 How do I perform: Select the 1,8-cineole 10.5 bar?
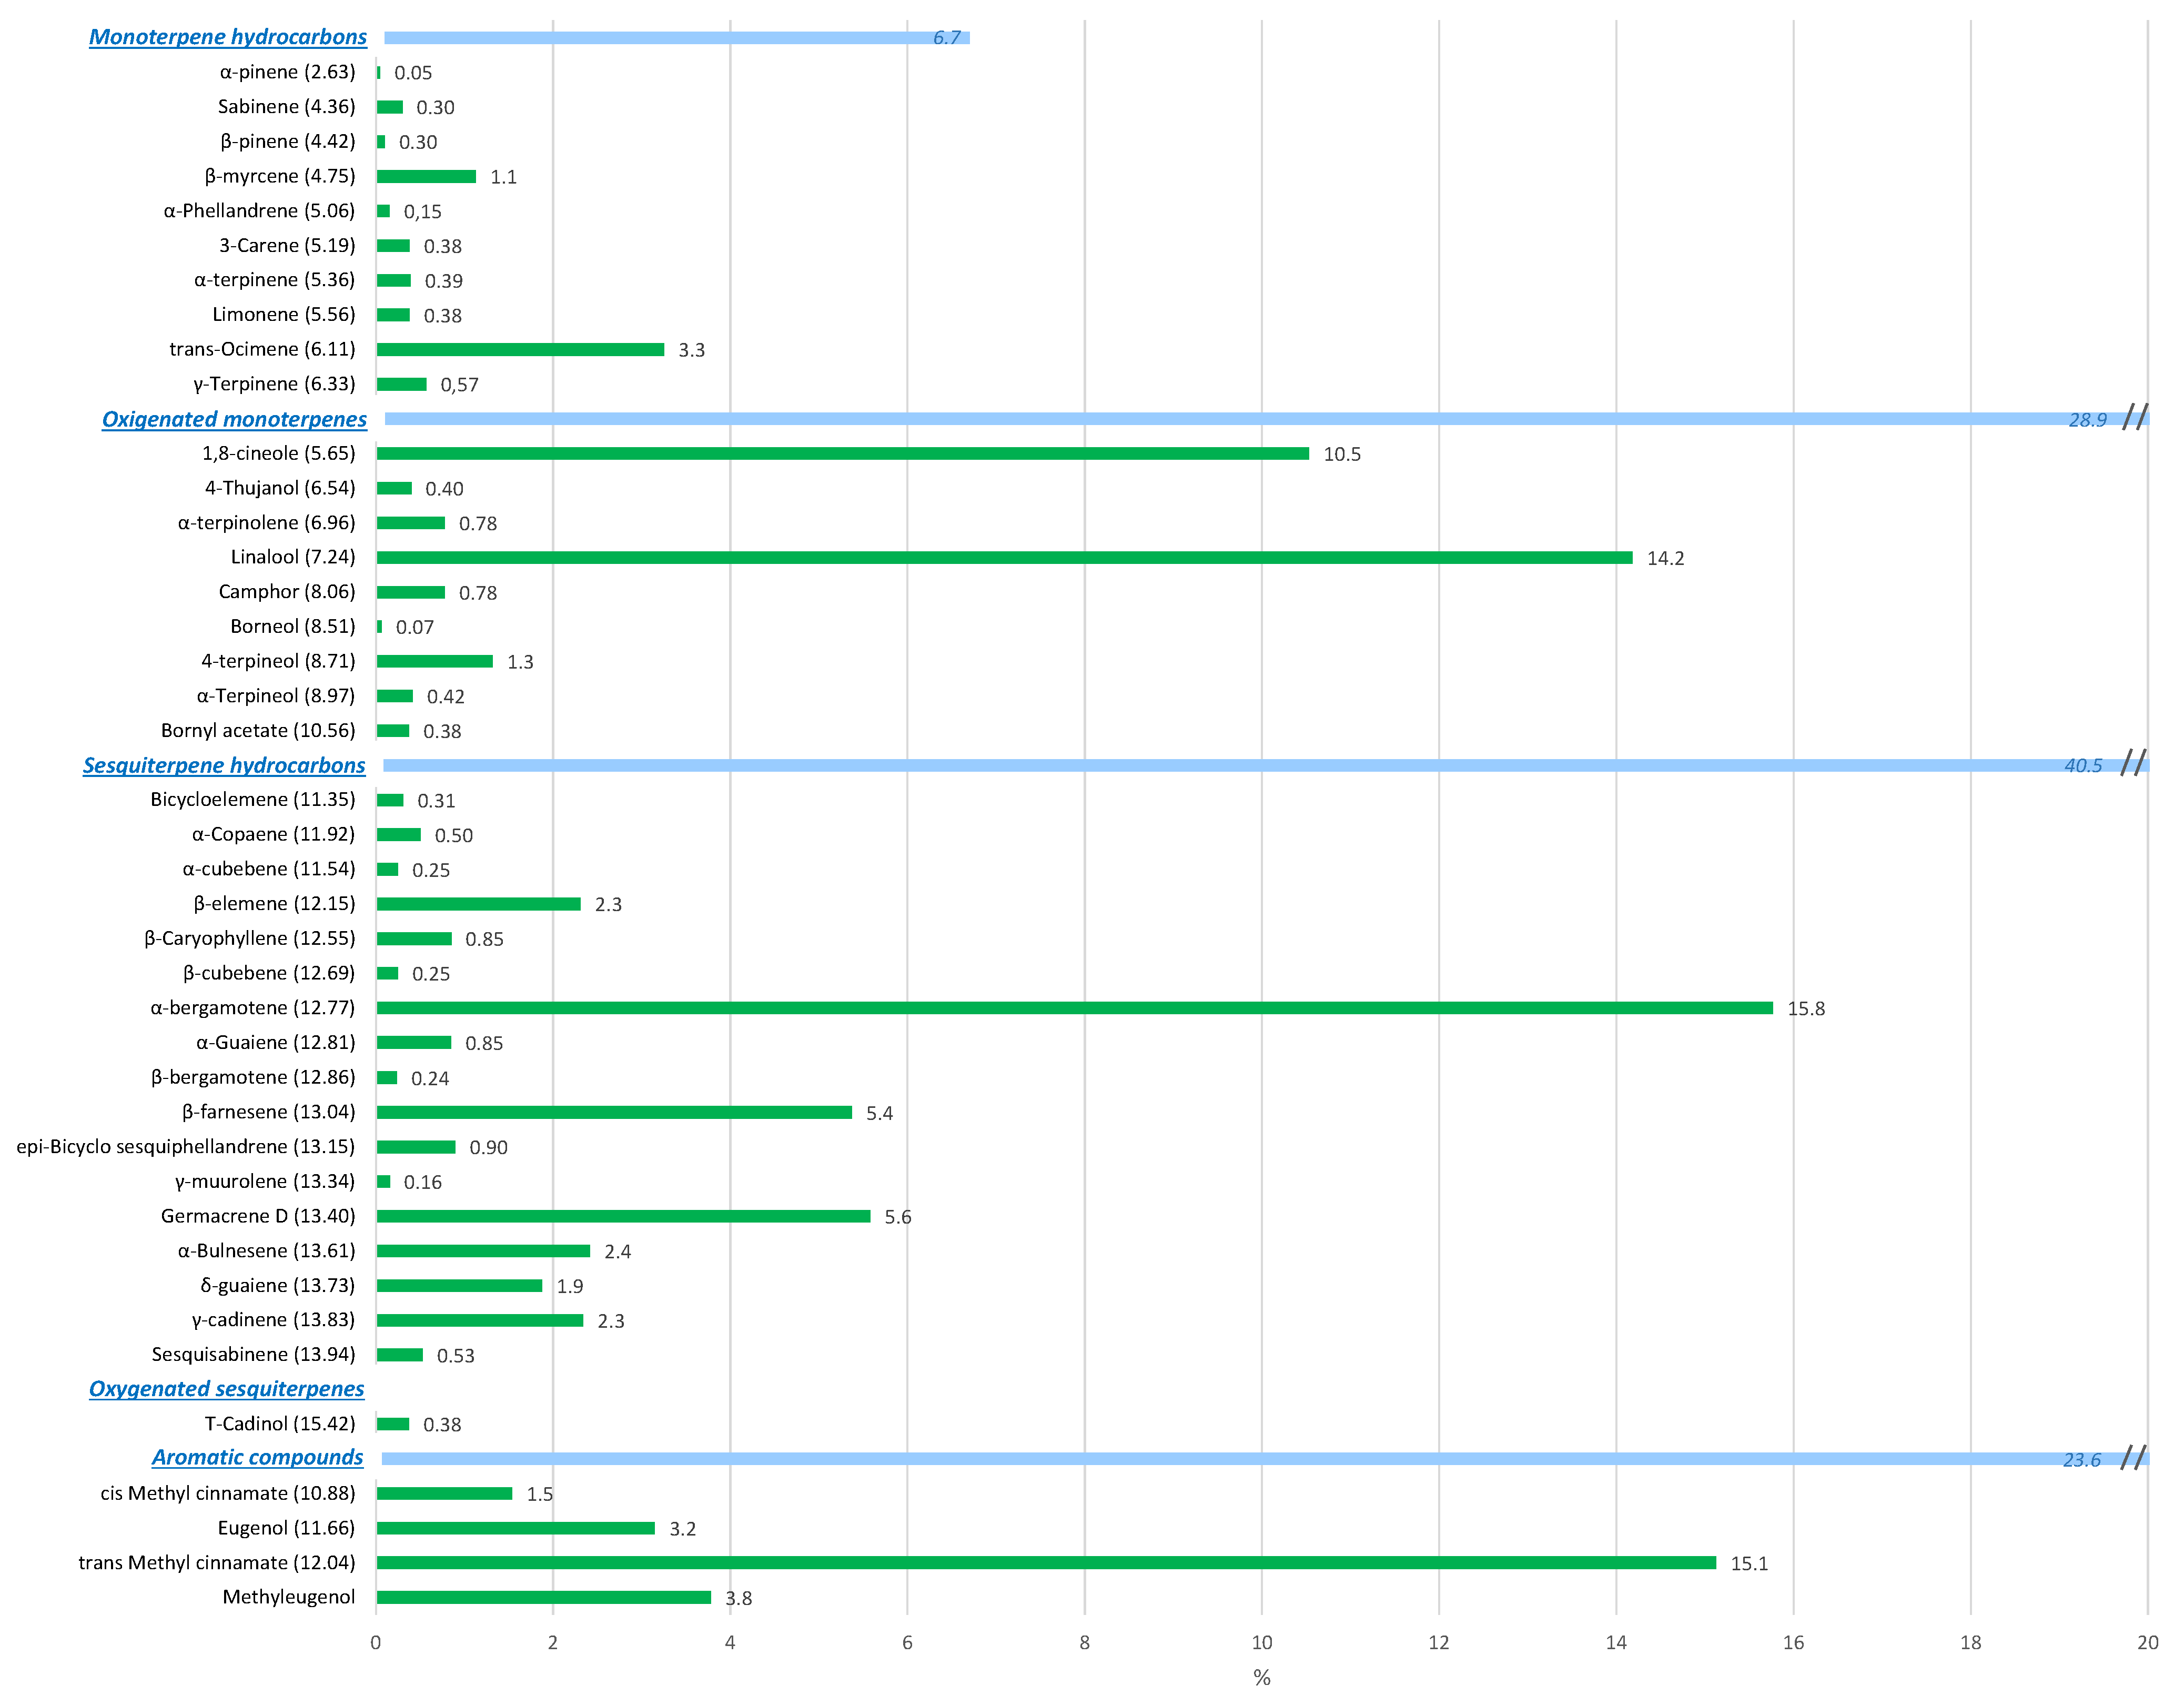842,454
